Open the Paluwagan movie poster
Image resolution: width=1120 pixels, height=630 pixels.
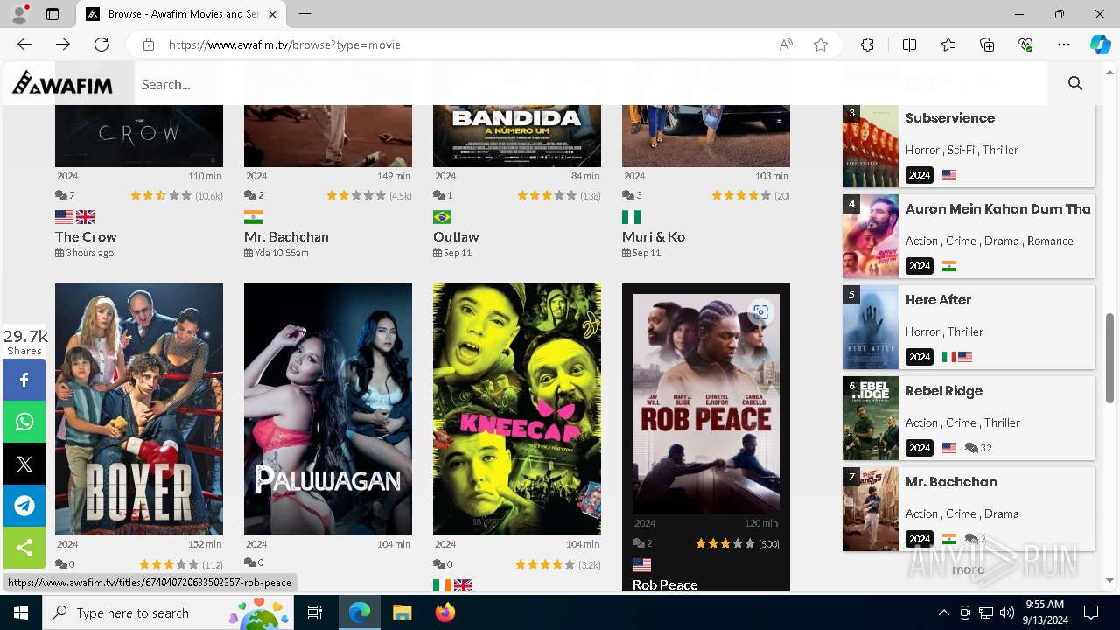(x=328, y=409)
